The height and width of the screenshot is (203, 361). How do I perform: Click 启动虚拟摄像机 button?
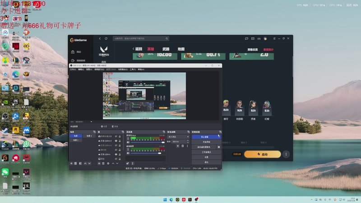point(204,147)
